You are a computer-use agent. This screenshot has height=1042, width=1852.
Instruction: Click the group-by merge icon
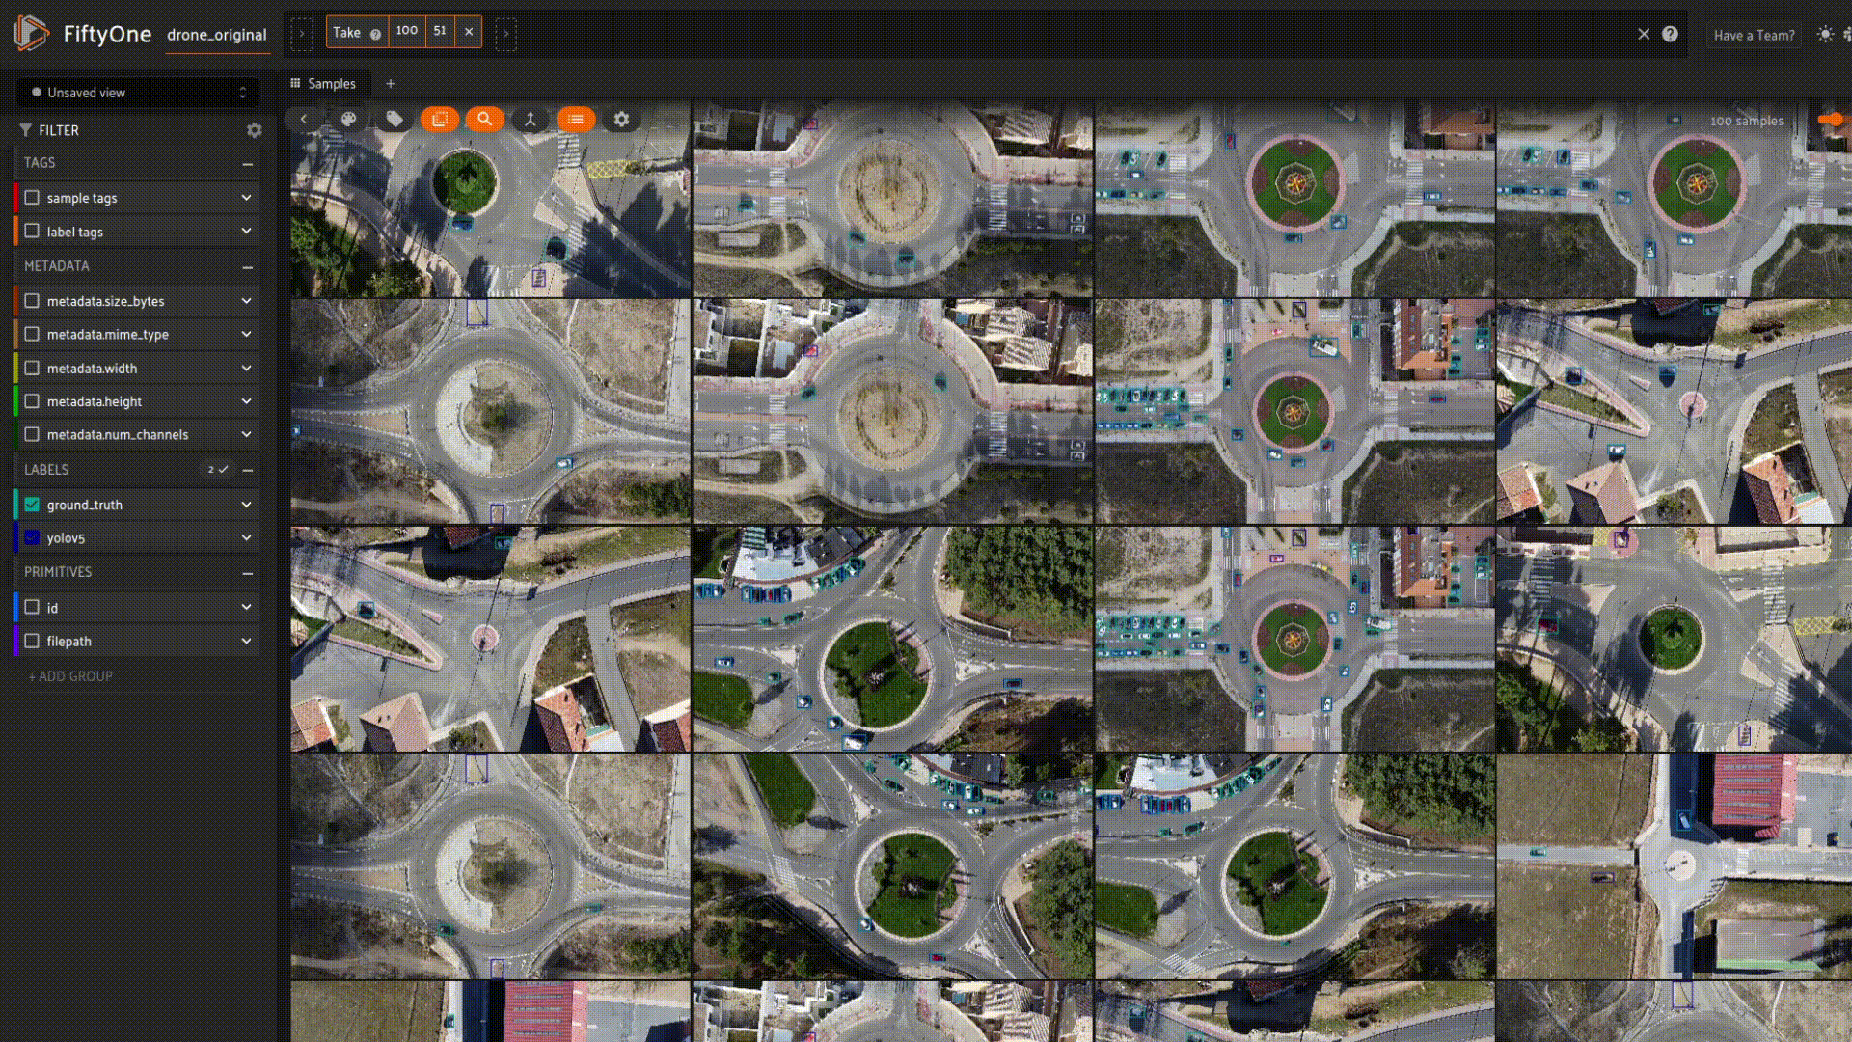530,119
